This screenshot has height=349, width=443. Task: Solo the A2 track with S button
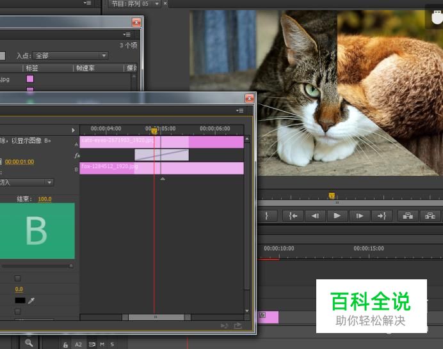112,345
